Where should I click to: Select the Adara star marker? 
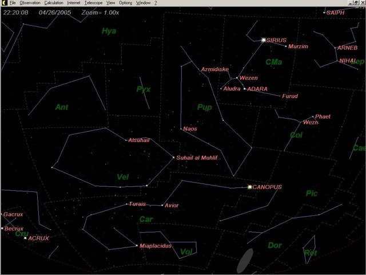point(244,89)
